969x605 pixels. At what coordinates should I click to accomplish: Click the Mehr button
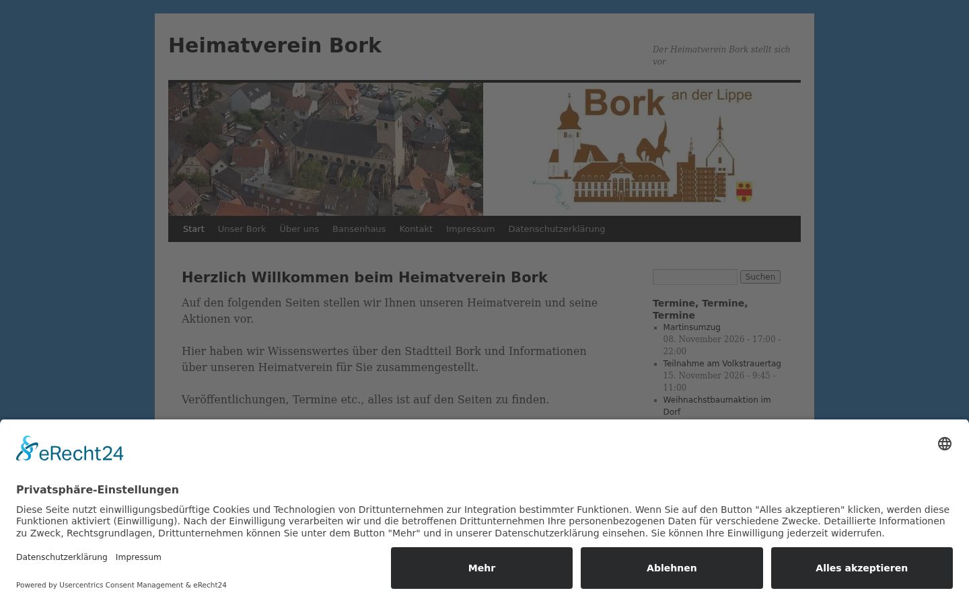click(482, 568)
